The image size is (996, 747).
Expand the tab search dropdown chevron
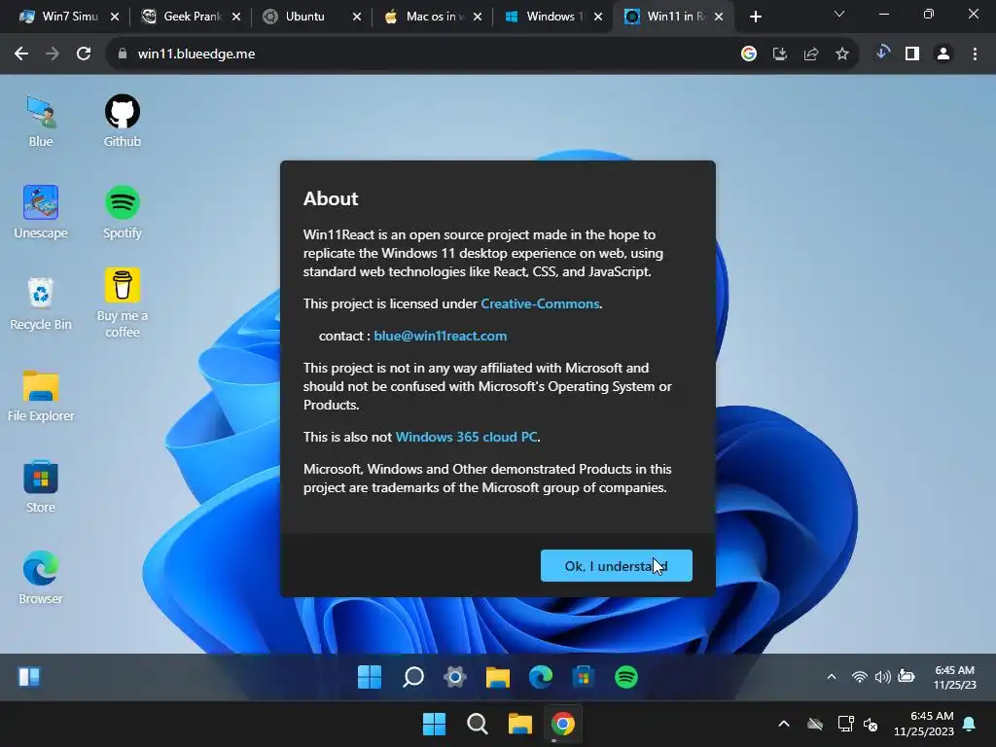839,14
